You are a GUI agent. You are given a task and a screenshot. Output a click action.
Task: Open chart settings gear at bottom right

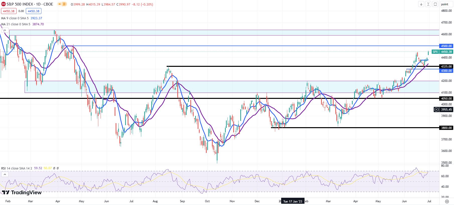click(x=447, y=201)
